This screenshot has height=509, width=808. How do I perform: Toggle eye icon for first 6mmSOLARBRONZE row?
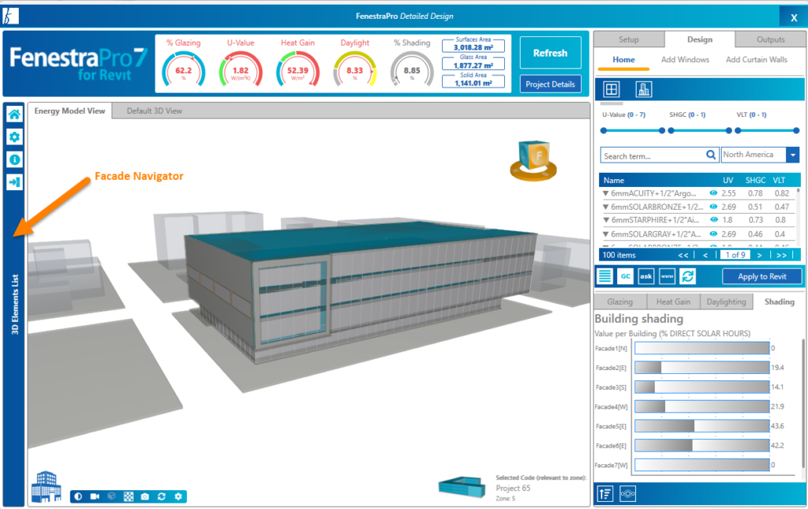(x=713, y=207)
